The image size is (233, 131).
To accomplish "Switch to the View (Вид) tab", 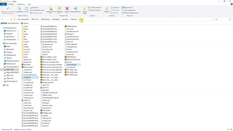I will click(x=29, y=4).
